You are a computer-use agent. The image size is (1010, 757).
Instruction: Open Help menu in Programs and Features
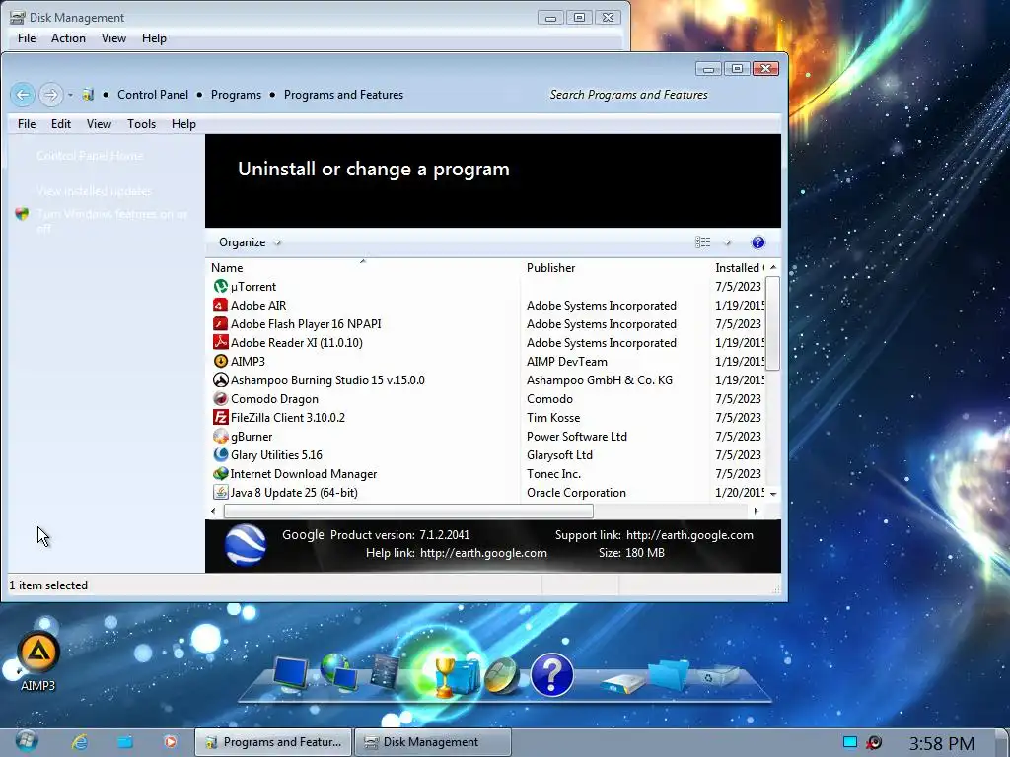[183, 124]
